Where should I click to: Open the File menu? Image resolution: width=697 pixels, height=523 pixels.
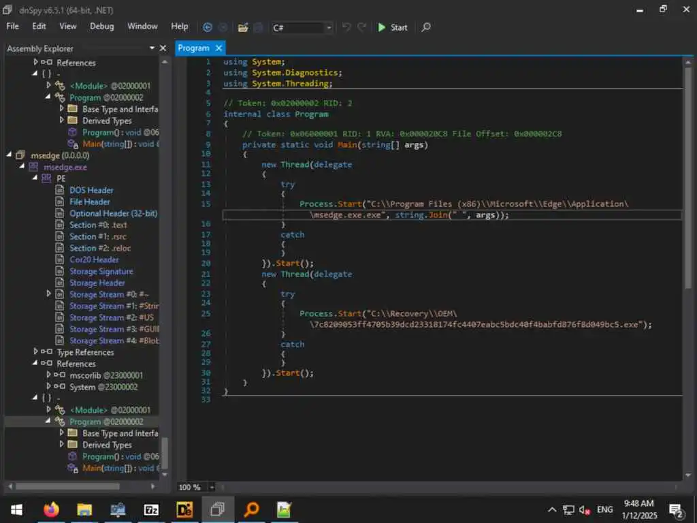[12, 27]
